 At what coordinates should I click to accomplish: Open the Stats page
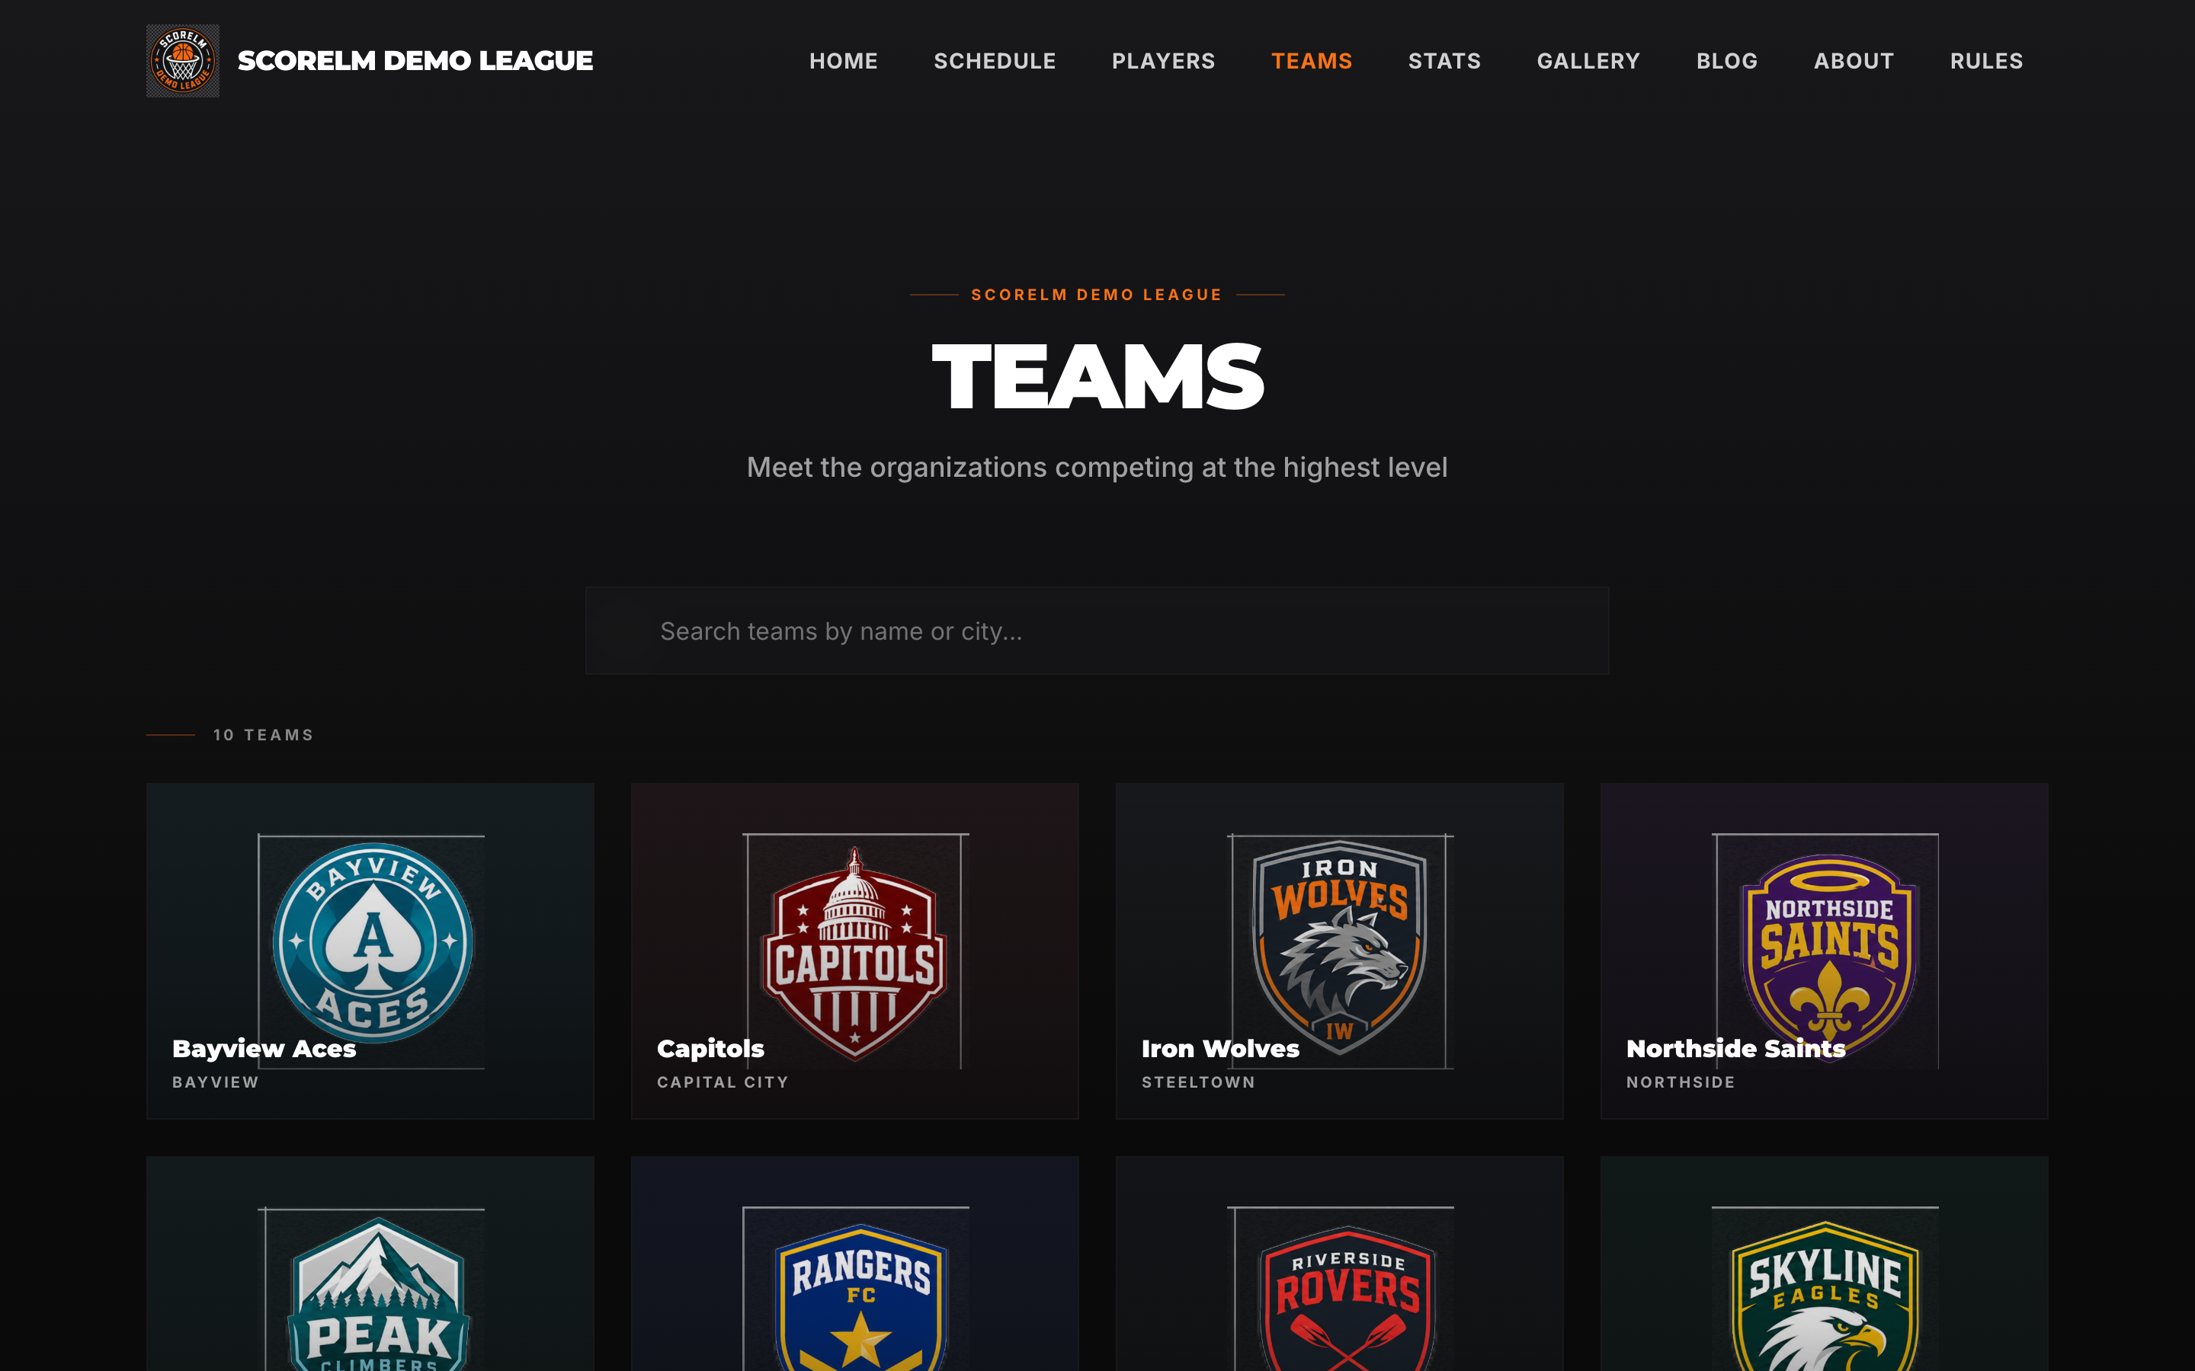pos(1445,61)
